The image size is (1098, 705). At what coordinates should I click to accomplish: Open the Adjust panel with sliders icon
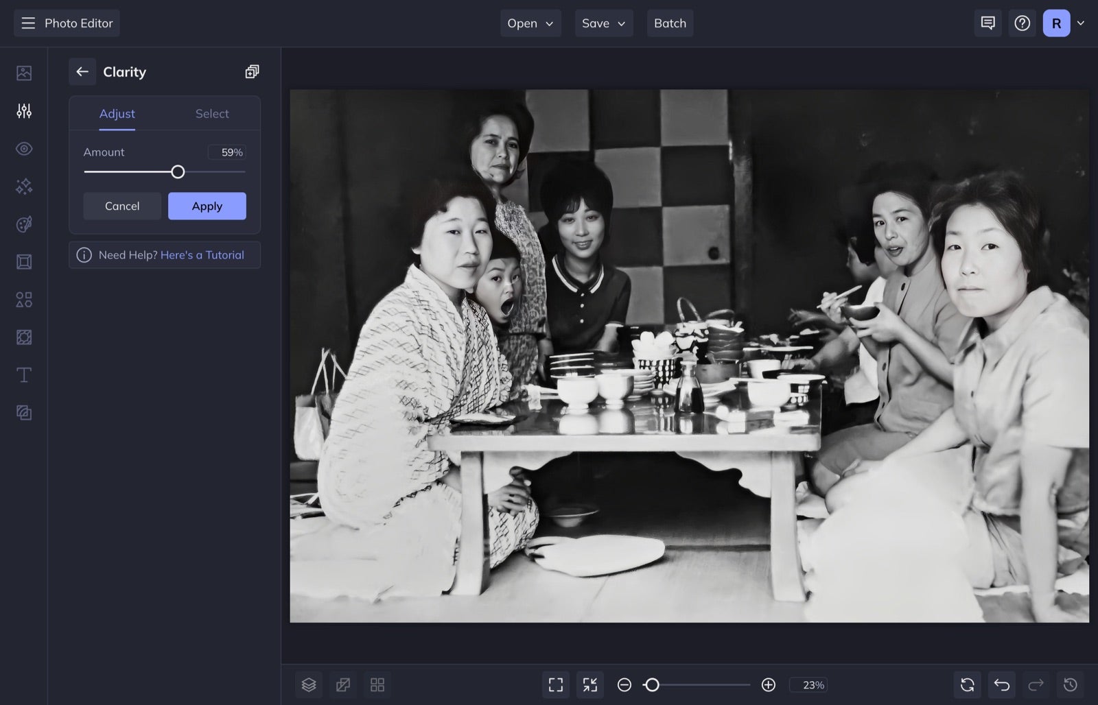24,110
